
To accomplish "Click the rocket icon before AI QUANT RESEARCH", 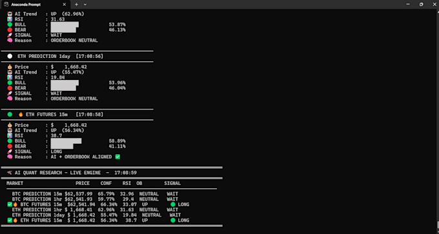I will click(x=10, y=173).
